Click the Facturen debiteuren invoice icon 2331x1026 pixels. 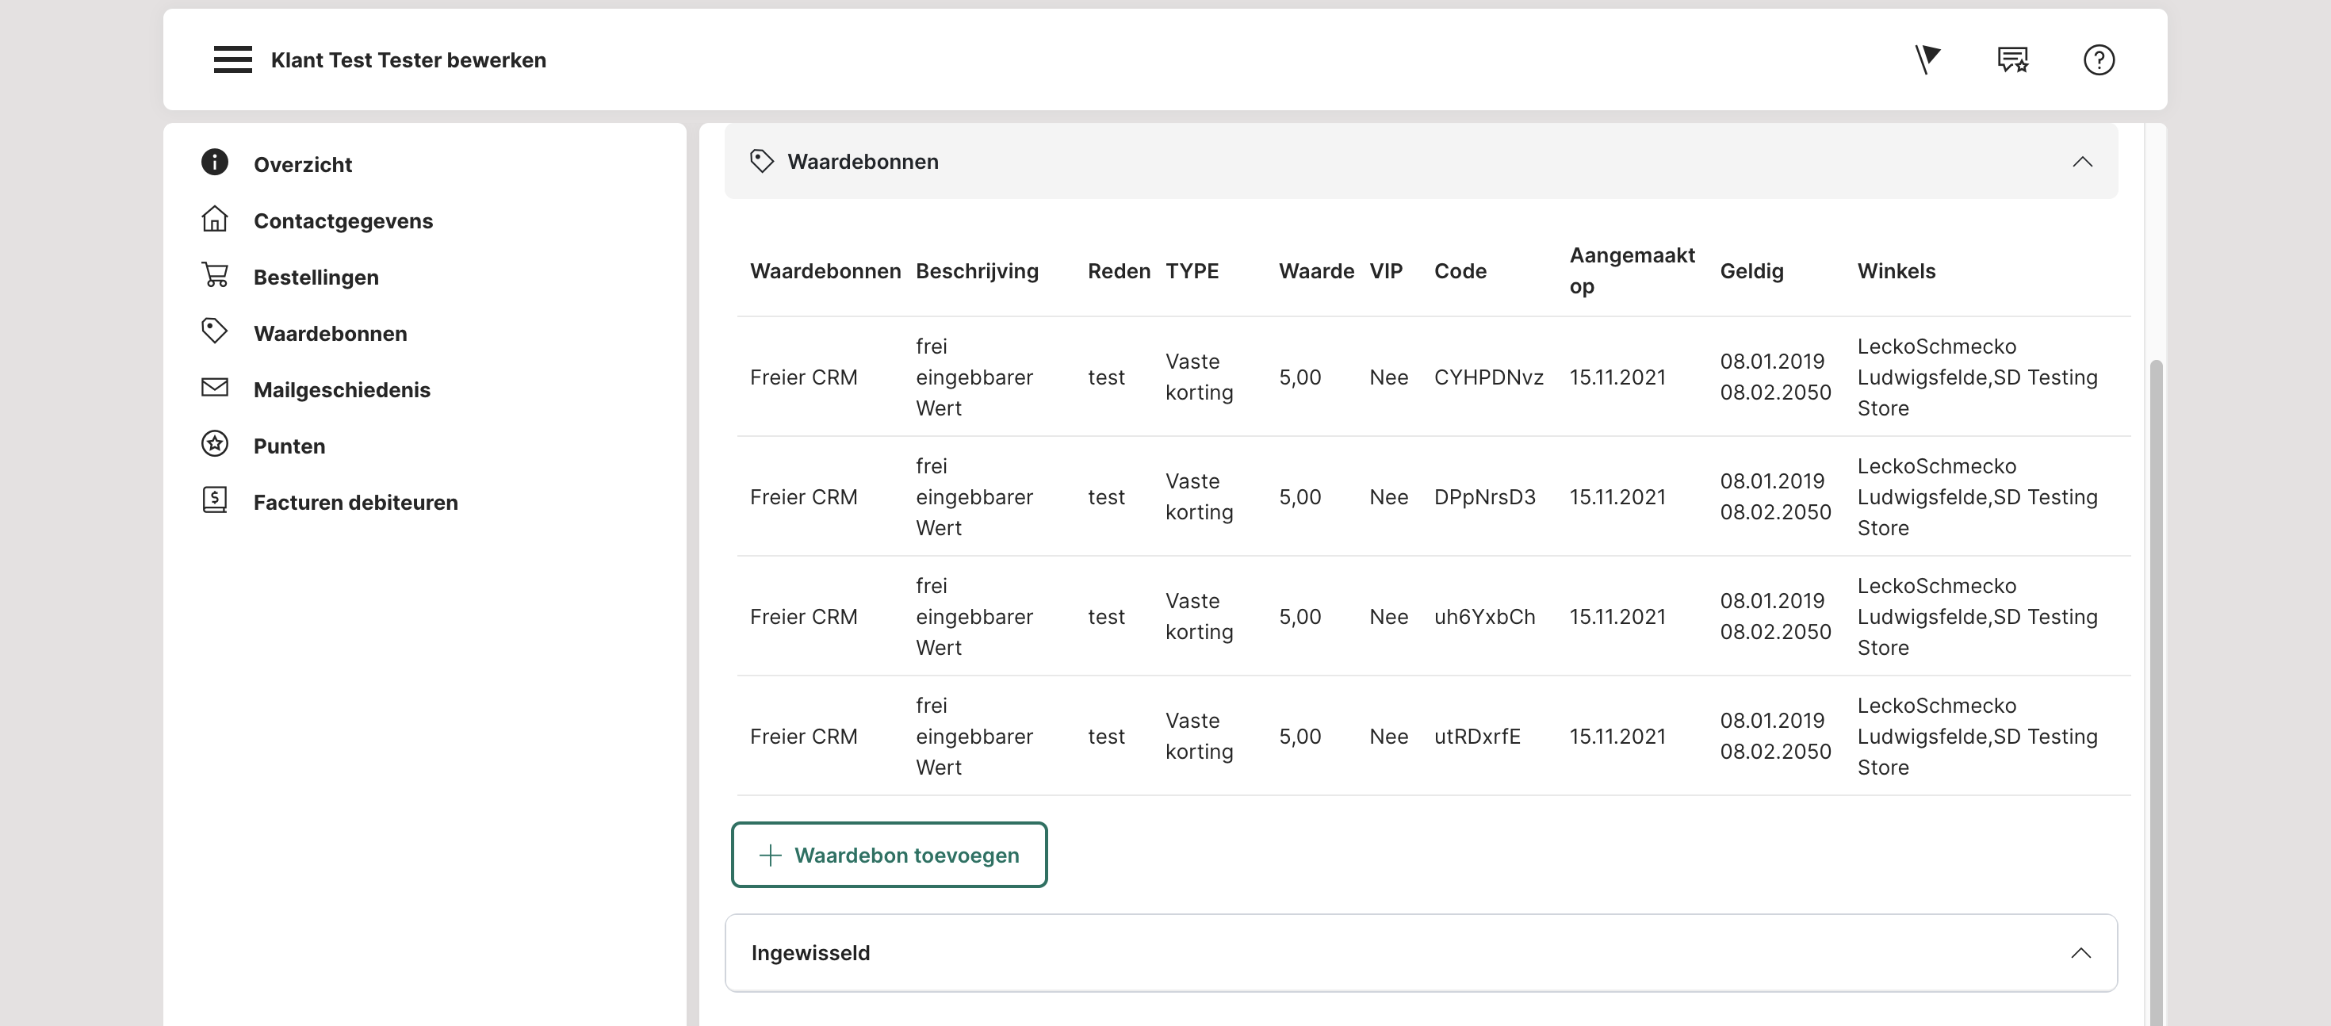click(214, 500)
